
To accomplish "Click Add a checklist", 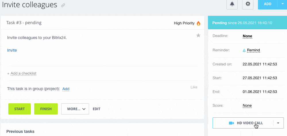I will click(x=23, y=73).
